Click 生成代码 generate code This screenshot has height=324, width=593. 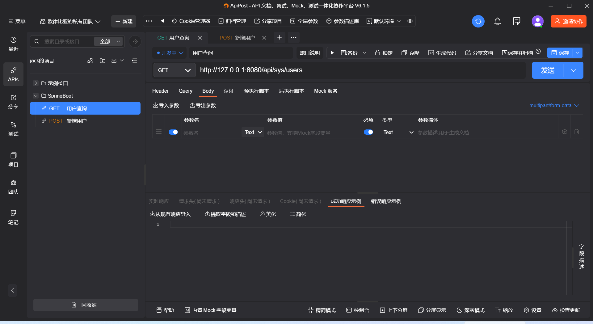pyautogui.click(x=442, y=53)
